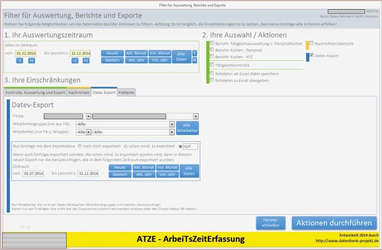The image size is (382, 250).
Task: Click Gestern in Datev-Export Zeitraum
Action: click(120, 174)
